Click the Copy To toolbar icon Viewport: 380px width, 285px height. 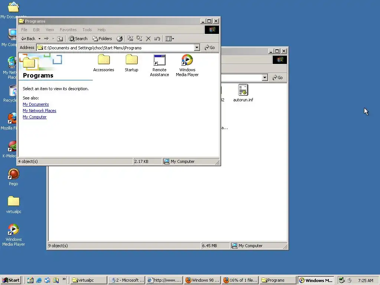pyautogui.click(x=140, y=39)
